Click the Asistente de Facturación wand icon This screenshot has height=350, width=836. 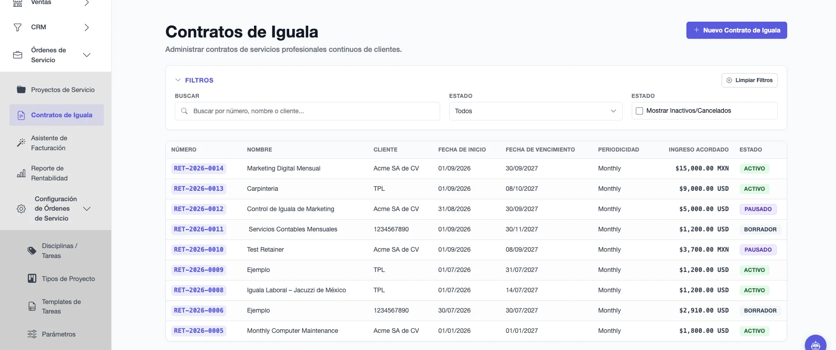coord(21,143)
